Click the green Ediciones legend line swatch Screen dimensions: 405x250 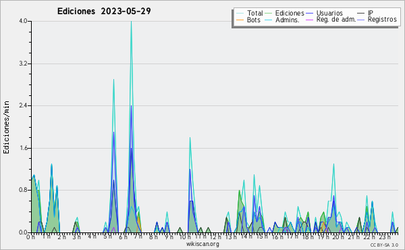(x=269, y=14)
